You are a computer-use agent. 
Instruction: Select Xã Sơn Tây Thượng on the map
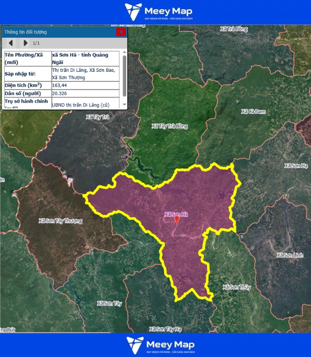[x=60, y=221]
